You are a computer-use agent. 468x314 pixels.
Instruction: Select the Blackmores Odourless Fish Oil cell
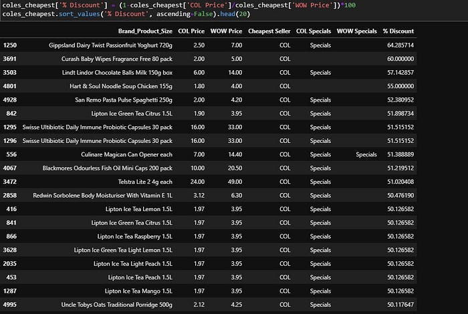[107, 168]
